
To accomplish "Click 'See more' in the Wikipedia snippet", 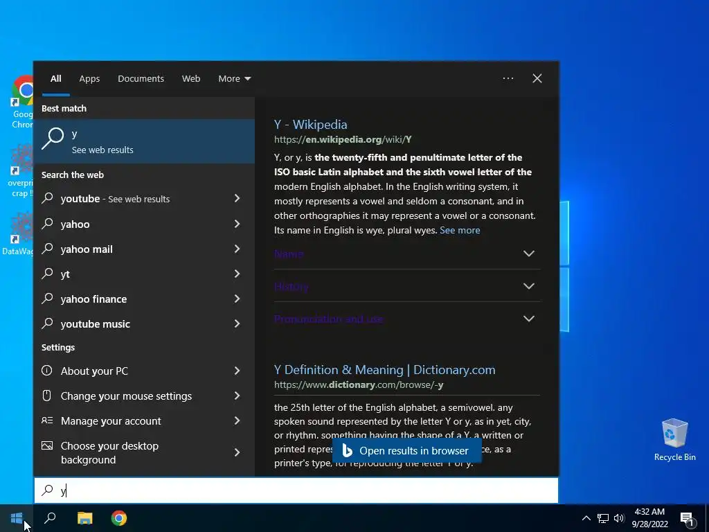I will pyautogui.click(x=460, y=230).
